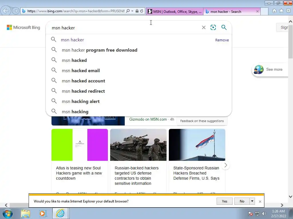Screen dimensions: 293x219
Task: Open visual search camera icon
Action: pos(213,27)
